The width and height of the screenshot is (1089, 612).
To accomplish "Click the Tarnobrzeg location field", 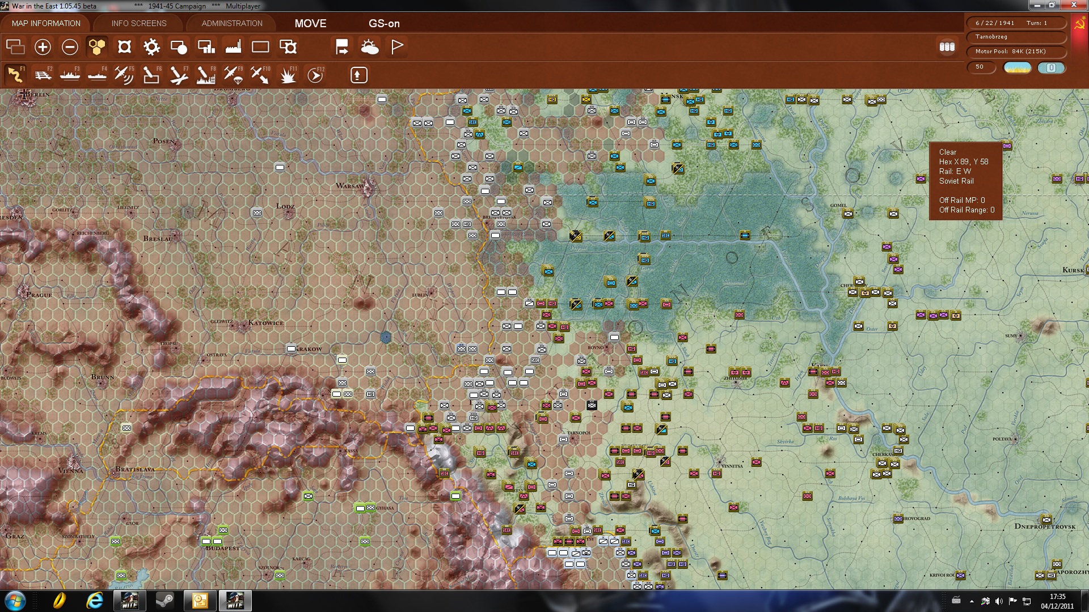I will pos(1016,37).
